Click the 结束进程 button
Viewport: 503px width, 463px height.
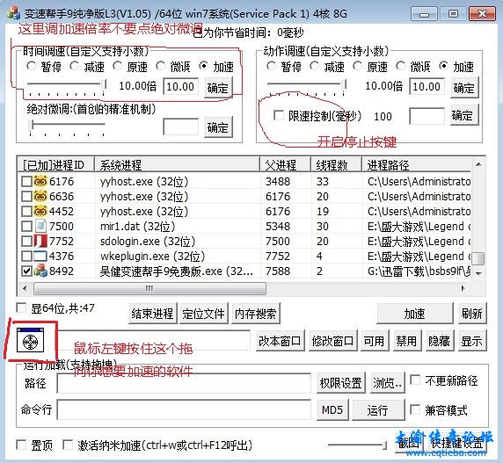point(152,314)
